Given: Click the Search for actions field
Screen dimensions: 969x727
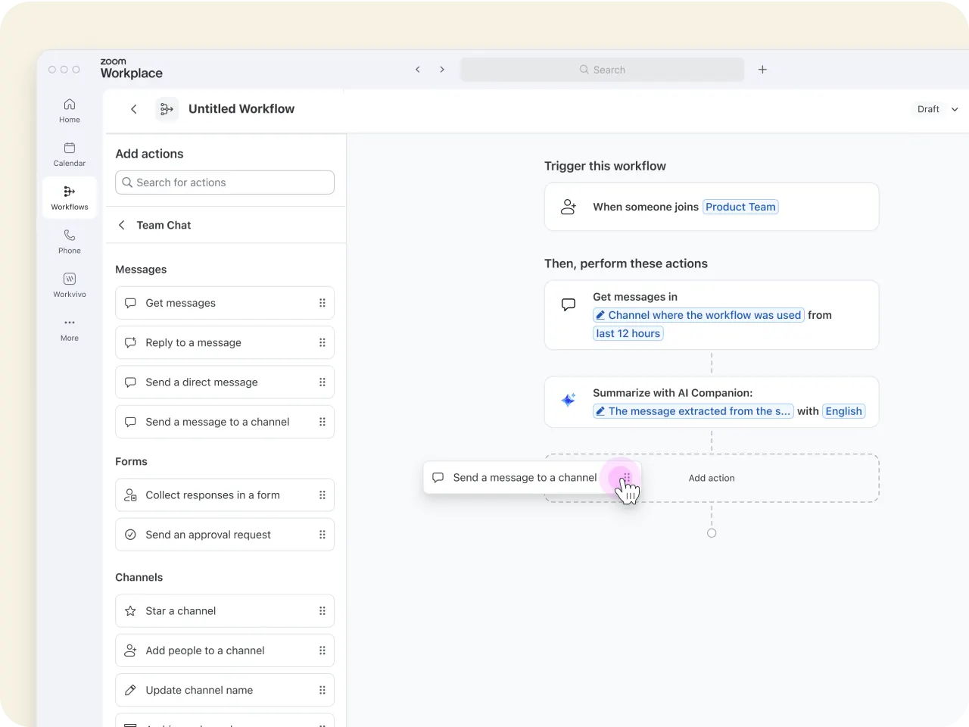Looking at the screenshot, I should [224, 183].
